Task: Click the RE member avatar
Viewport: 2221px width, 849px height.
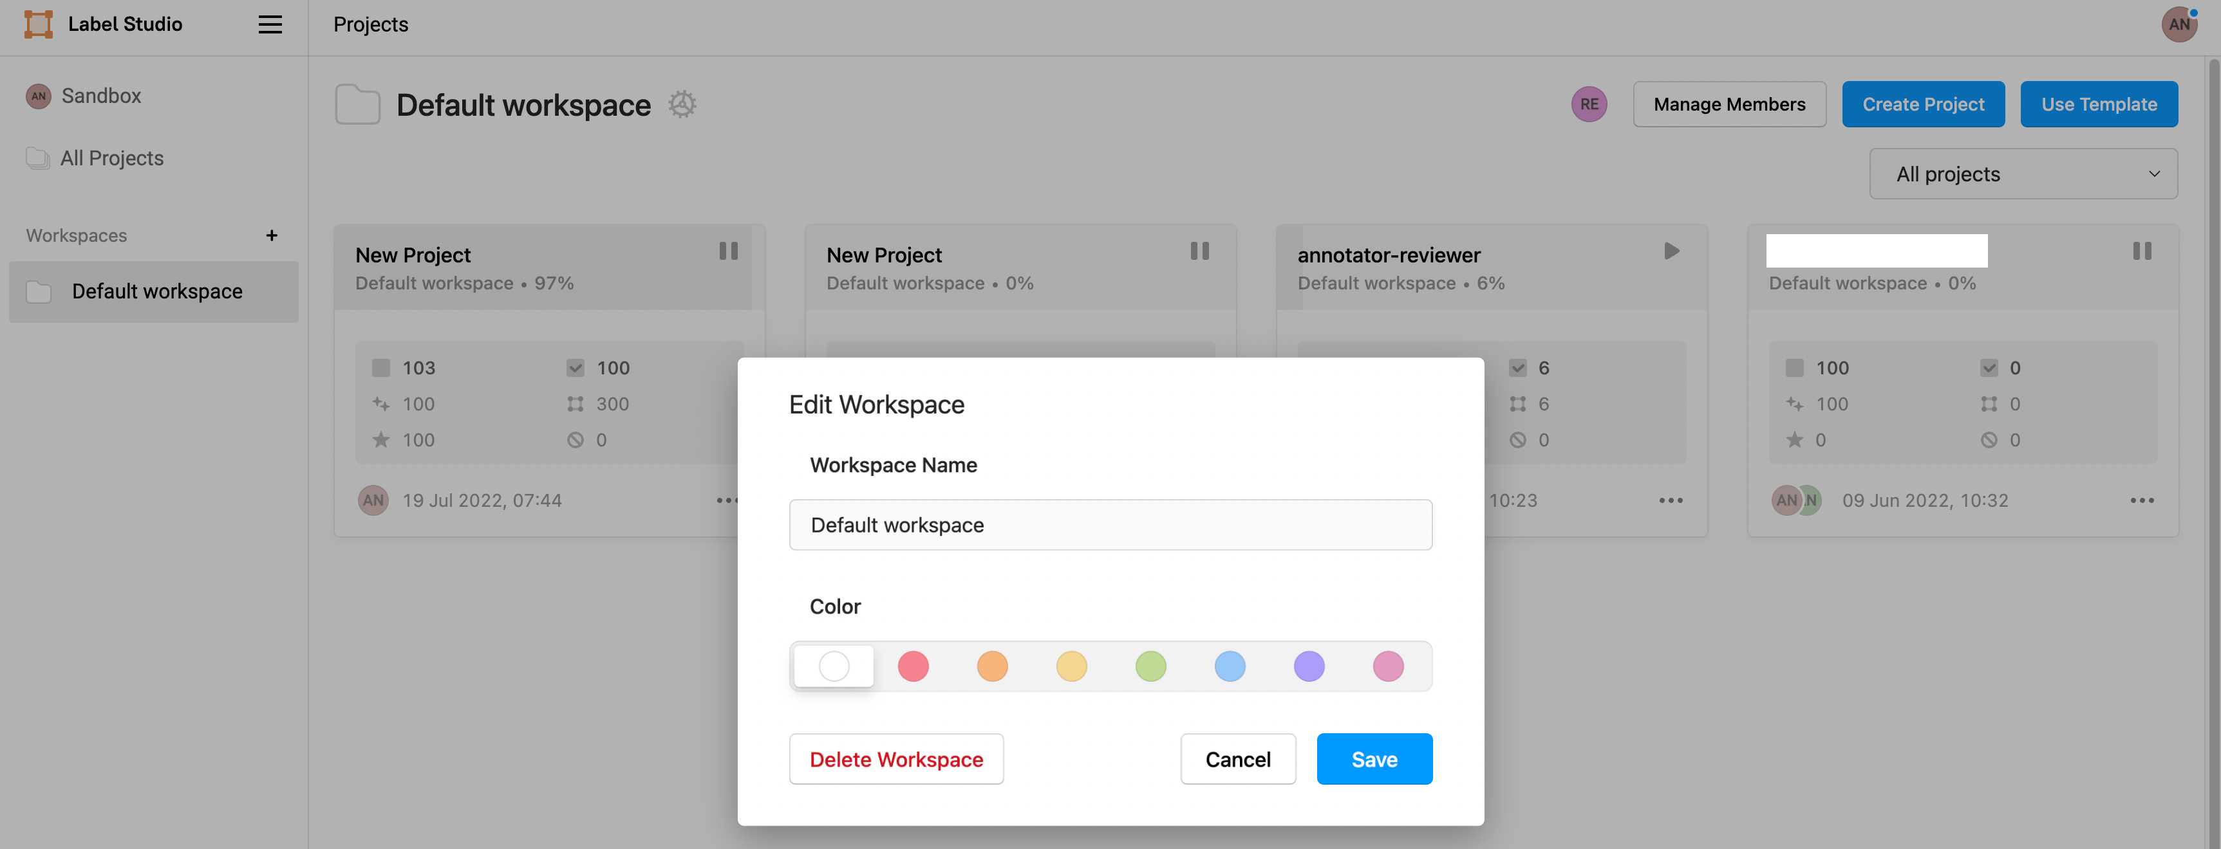Action: coord(1588,104)
